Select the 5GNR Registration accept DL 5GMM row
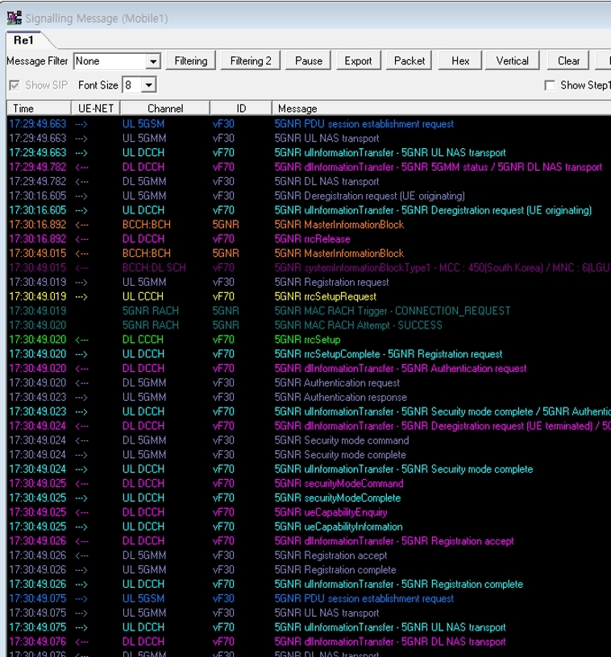Image resolution: width=611 pixels, height=657 pixels. click(309, 556)
